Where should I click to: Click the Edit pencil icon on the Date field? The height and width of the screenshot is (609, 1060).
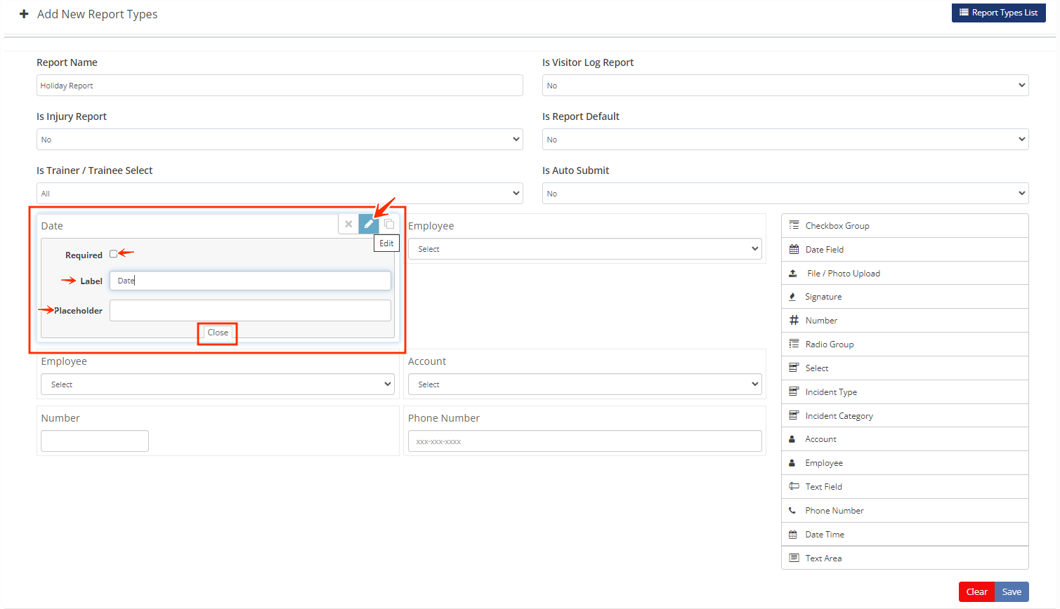click(369, 224)
